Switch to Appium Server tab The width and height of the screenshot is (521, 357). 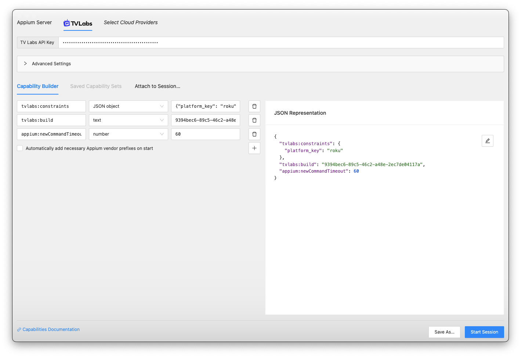tap(35, 22)
